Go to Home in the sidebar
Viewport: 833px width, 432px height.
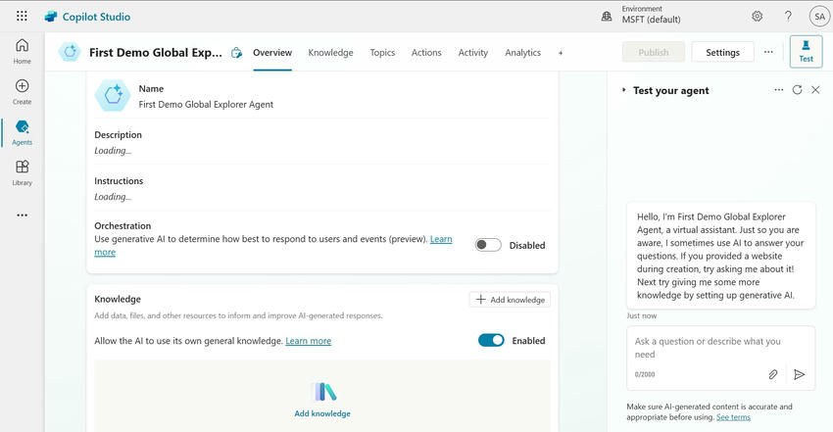pyautogui.click(x=22, y=52)
